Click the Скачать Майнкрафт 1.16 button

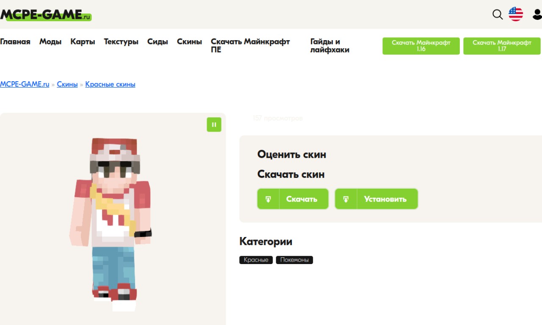pyautogui.click(x=421, y=46)
